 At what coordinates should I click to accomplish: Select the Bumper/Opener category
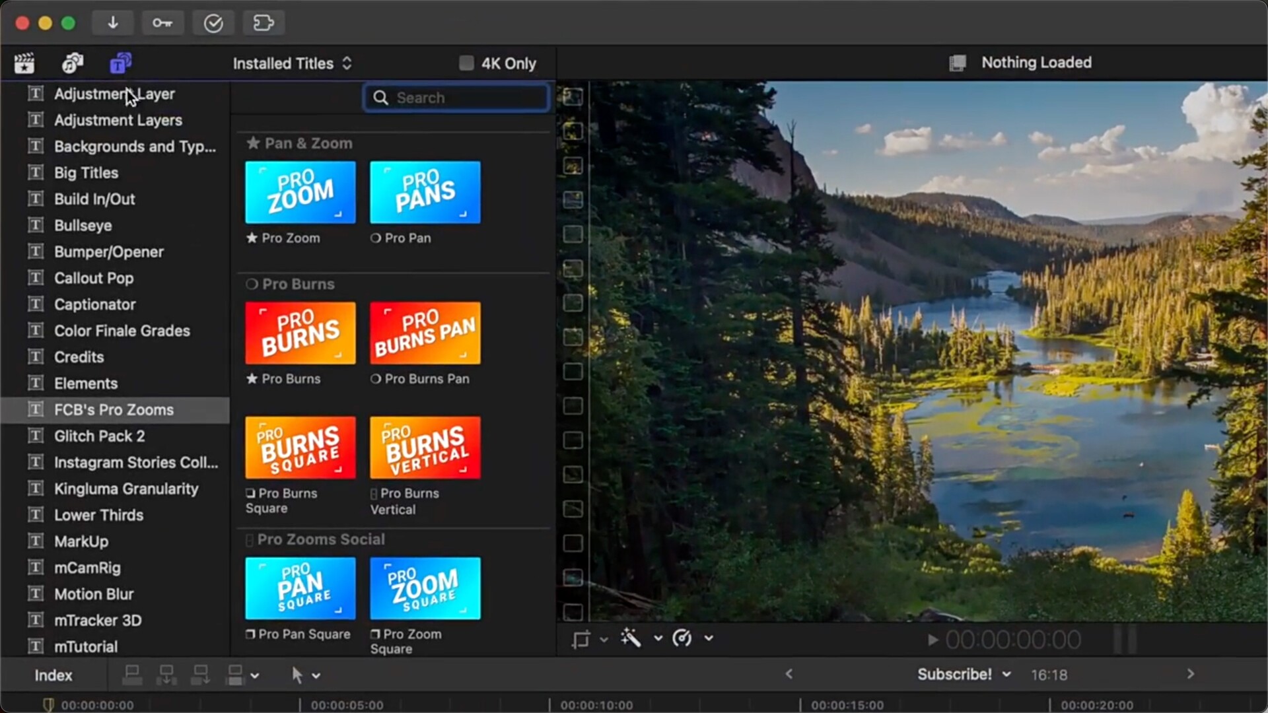pyautogui.click(x=116, y=252)
